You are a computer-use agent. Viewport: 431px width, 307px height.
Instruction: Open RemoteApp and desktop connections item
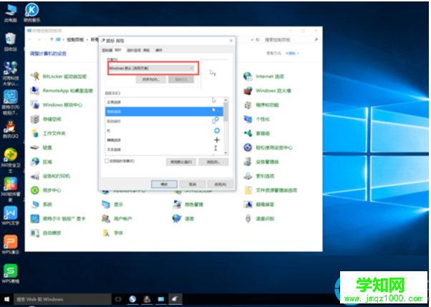tap(62, 90)
